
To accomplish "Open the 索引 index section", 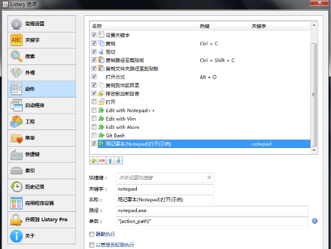I will click(x=42, y=171).
